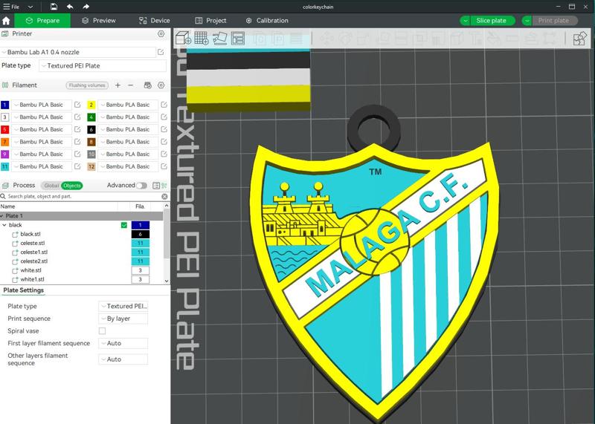595x424 pixels.
Task: Open the File menu
Action: coord(11,7)
